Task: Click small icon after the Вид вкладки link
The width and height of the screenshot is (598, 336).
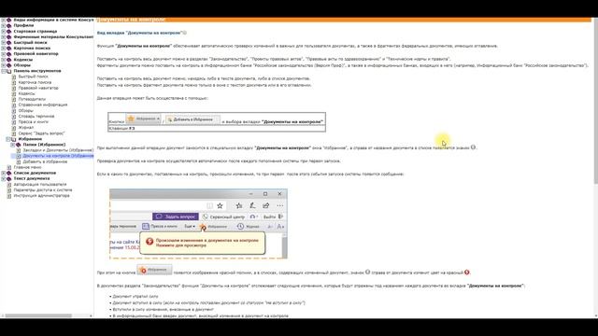Action: coord(185,33)
